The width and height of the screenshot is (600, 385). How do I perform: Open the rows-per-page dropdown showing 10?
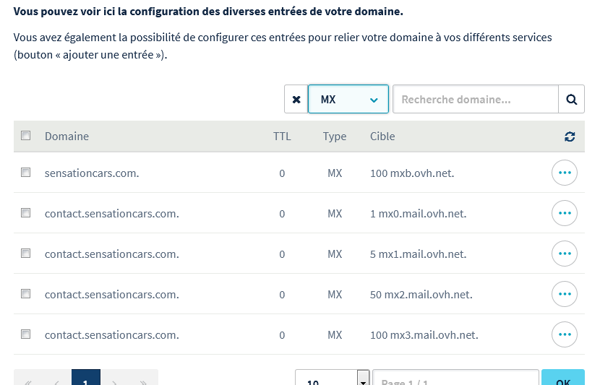(333, 379)
